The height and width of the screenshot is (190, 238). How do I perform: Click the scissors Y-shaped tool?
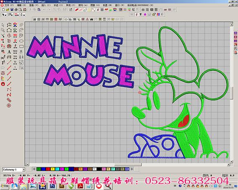3,36
